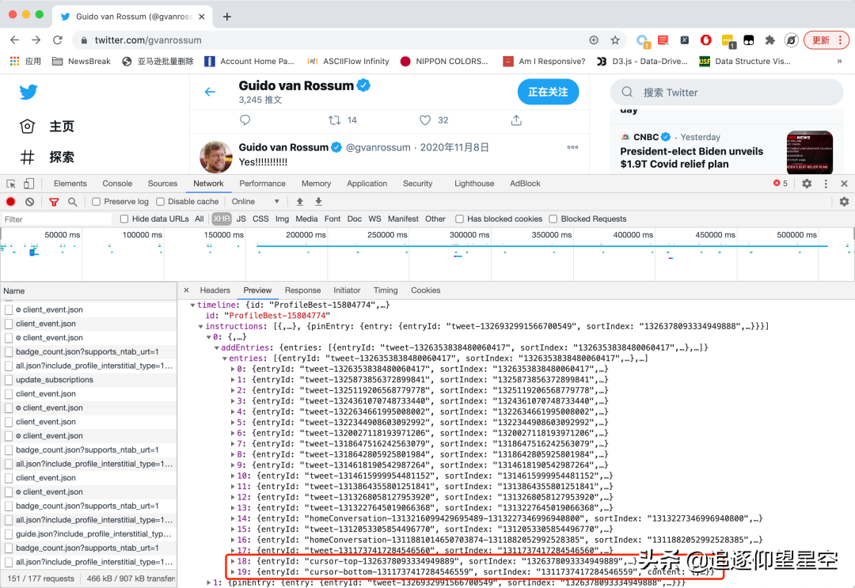855x588 pixels.
Task: Open the Home (主页) sidebar item
Action: (47, 127)
